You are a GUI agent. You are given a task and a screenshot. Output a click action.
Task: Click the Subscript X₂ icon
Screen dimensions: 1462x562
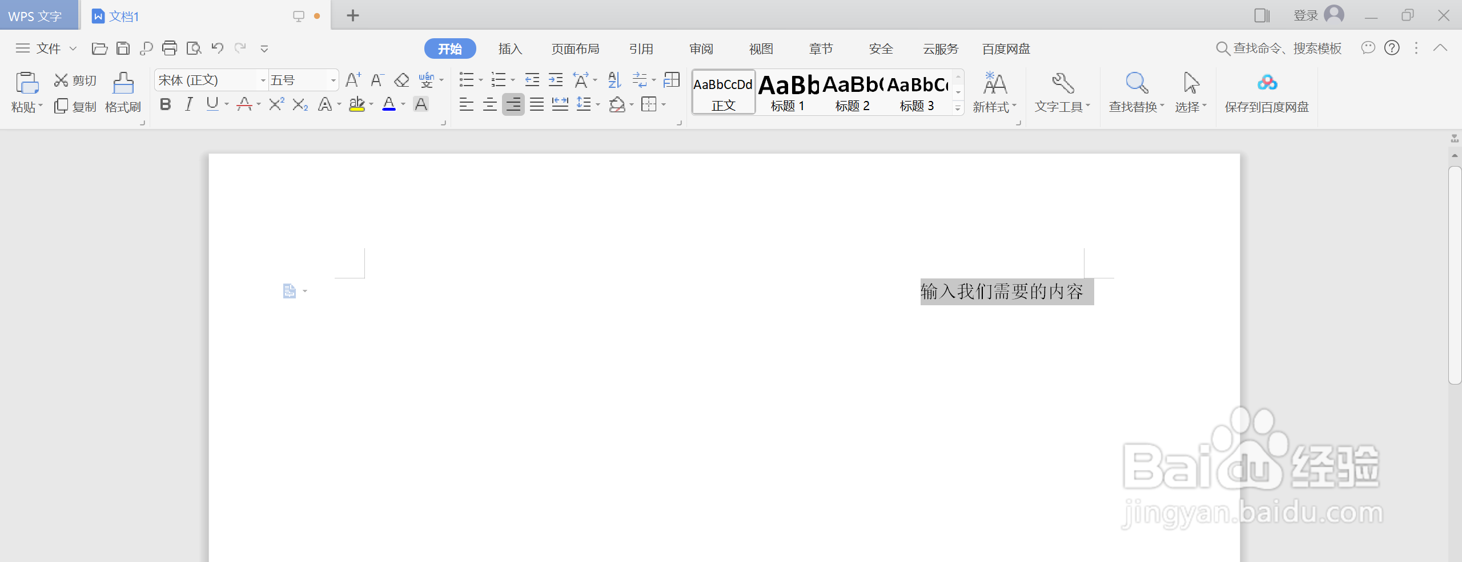click(x=300, y=104)
